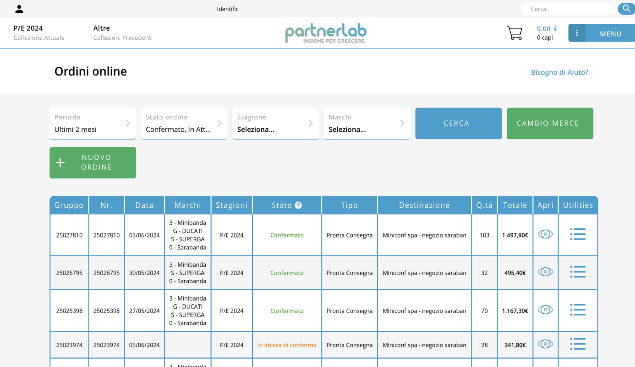
Task: Expand the Periodo filter dropdown
Action: coord(93,124)
